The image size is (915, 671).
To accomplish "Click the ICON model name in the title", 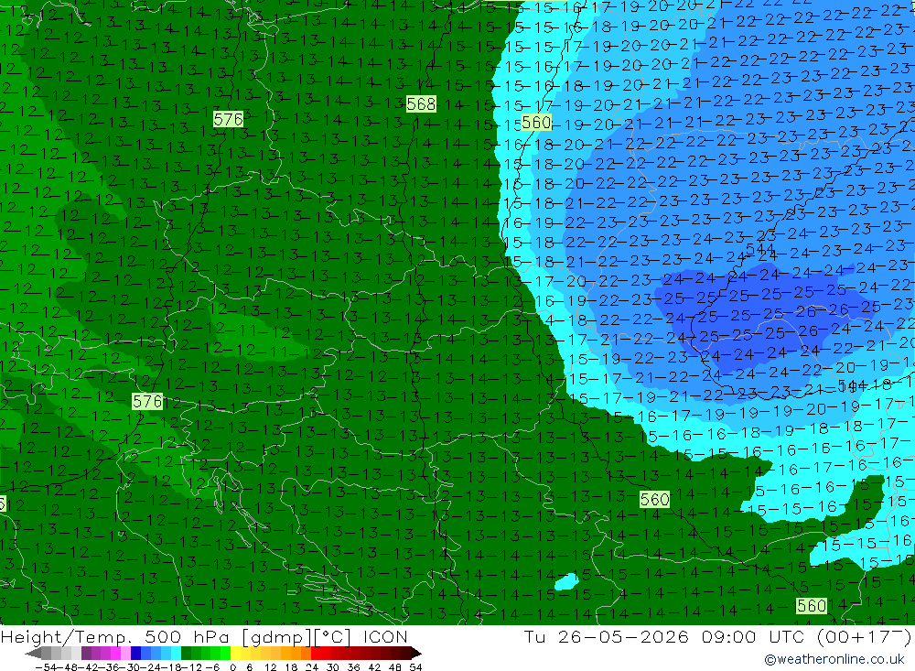I will pyautogui.click(x=385, y=636).
